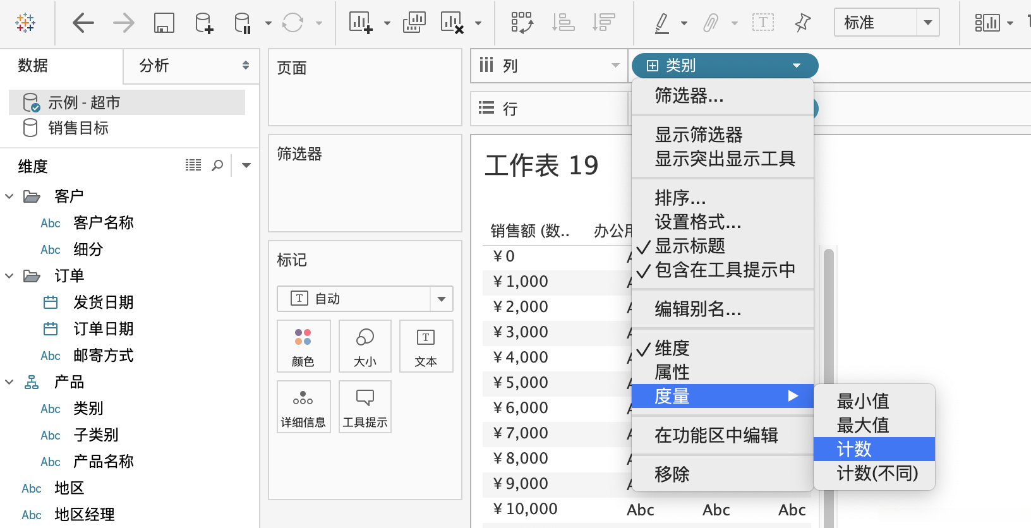
Task: Duplicate the current worksheet
Action: (414, 23)
